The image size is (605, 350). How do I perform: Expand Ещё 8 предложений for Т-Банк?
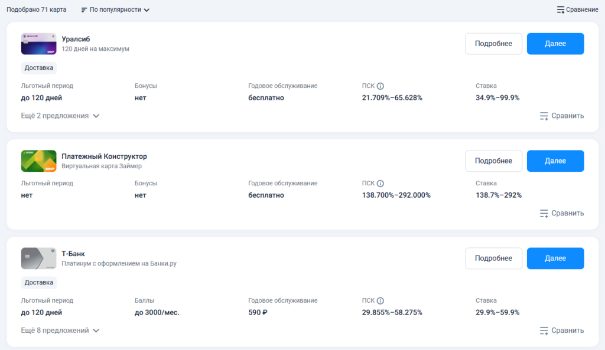coord(60,331)
